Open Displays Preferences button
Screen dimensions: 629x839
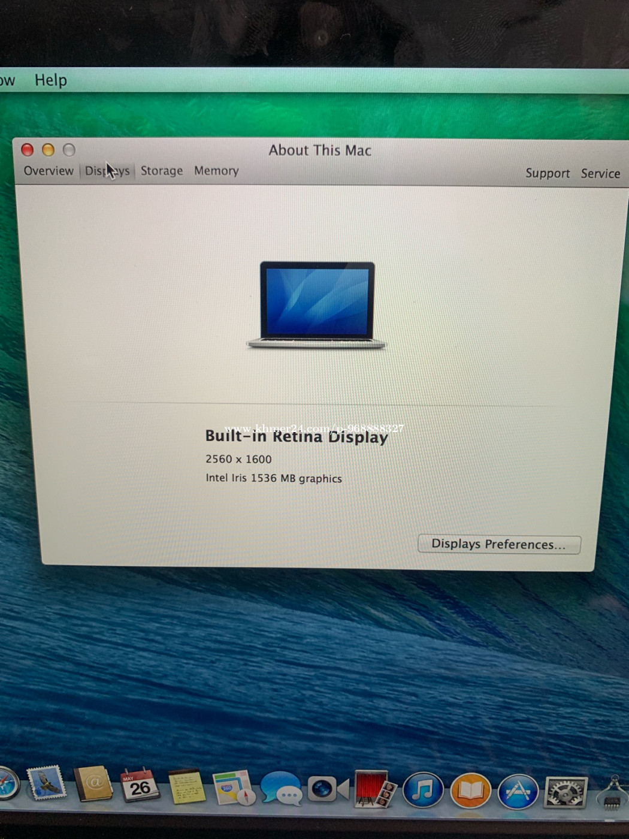pyautogui.click(x=499, y=544)
